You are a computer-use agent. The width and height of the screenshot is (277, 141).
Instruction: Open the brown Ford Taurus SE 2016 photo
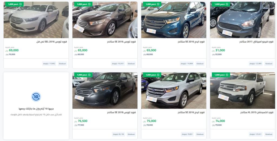pyautogui.click(x=105, y=20)
